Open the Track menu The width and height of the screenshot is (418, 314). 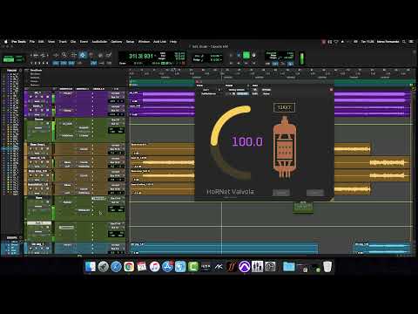(x=63, y=42)
